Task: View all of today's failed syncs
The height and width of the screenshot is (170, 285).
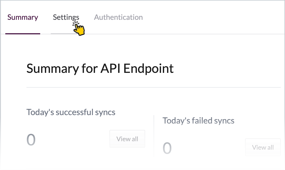Action: pyautogui.click(x=263, y=147)
